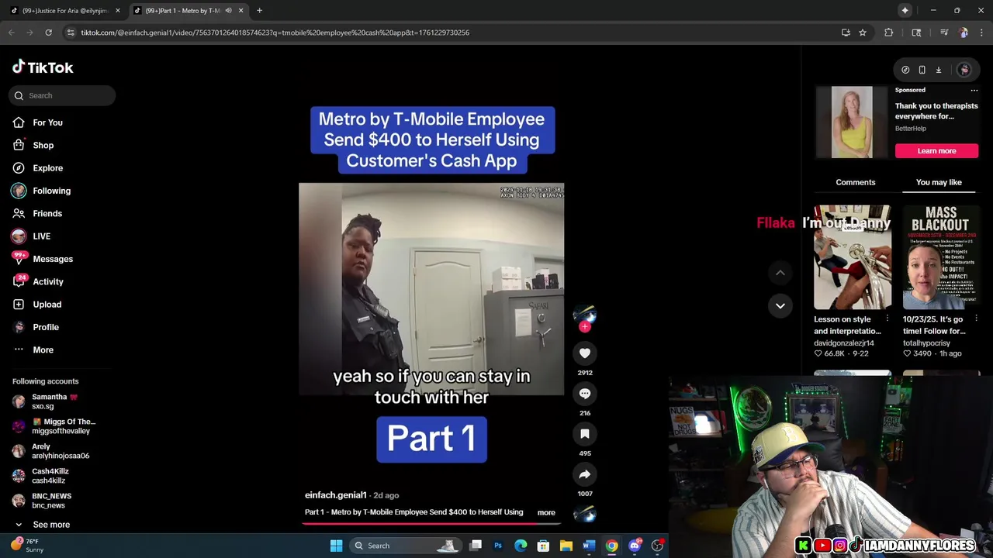Go to the previous video with up arrow

click(x=780, y=273)
